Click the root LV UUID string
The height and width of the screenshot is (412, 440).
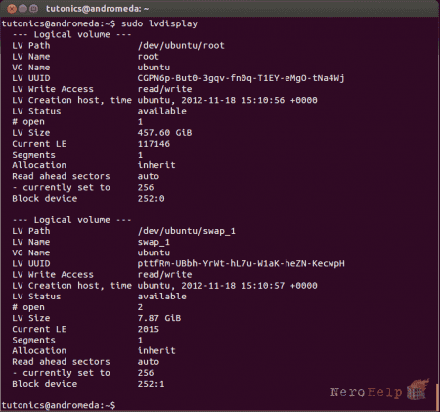[x=241, y=78]
